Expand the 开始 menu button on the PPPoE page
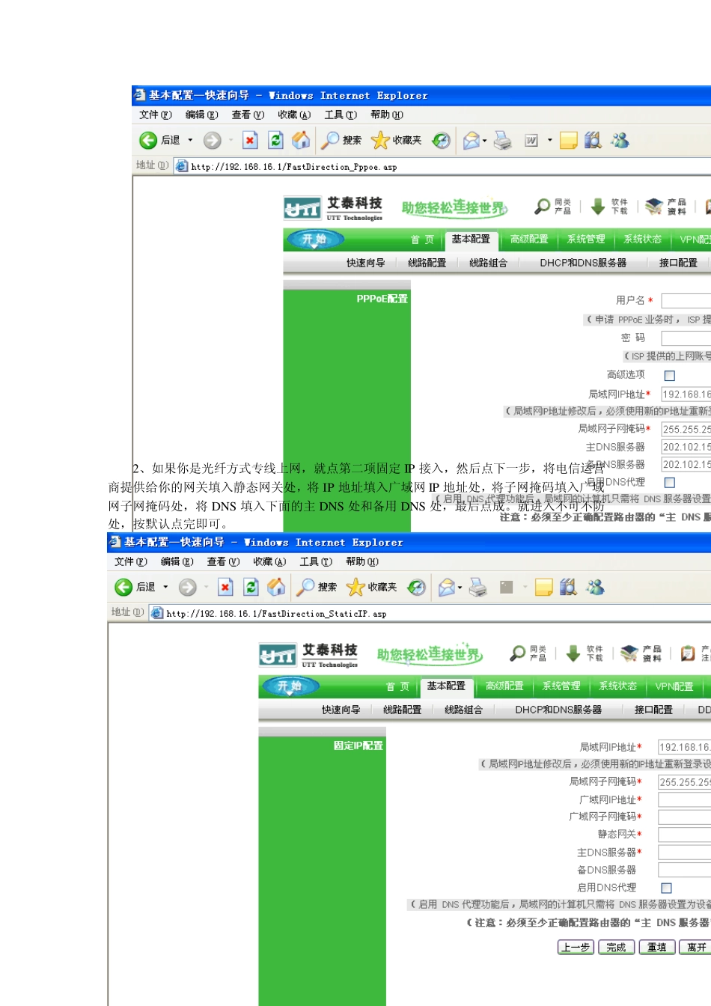The height and width of the screenshot is (1006, 711). pos(314,240)
